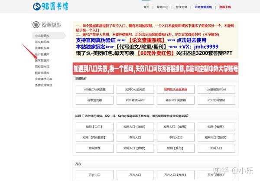Open 谷歌浏览器 download button
The image size is (260, 181).
point(94,100)
